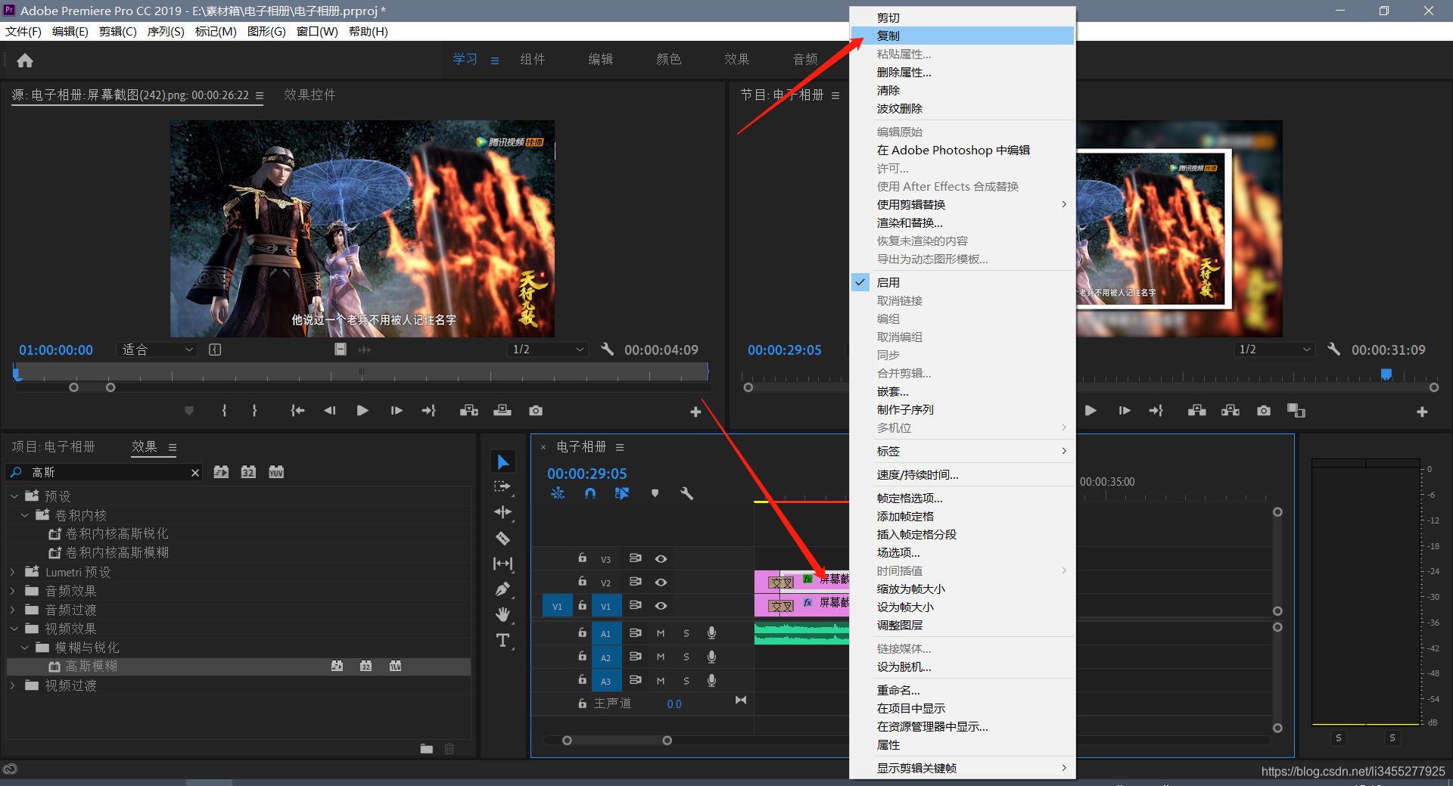
Task: Select the Hand tool
Action: (x=503, y=614)
